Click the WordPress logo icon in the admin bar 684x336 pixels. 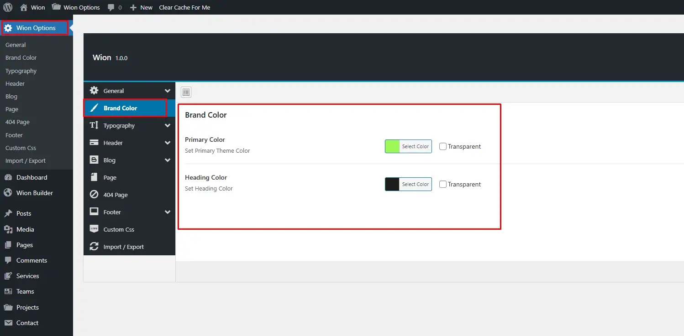(8, 7)
